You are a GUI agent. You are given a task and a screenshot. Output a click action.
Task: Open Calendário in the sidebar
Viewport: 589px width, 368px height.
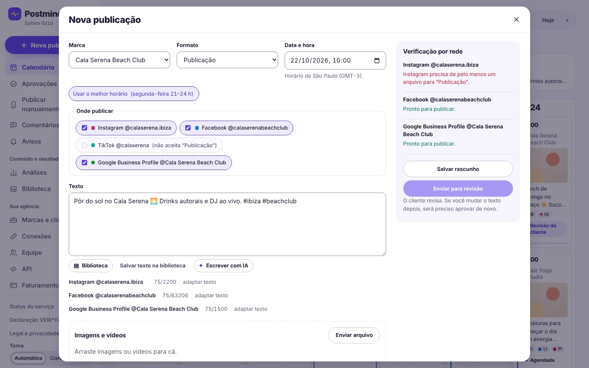[33, 67]
